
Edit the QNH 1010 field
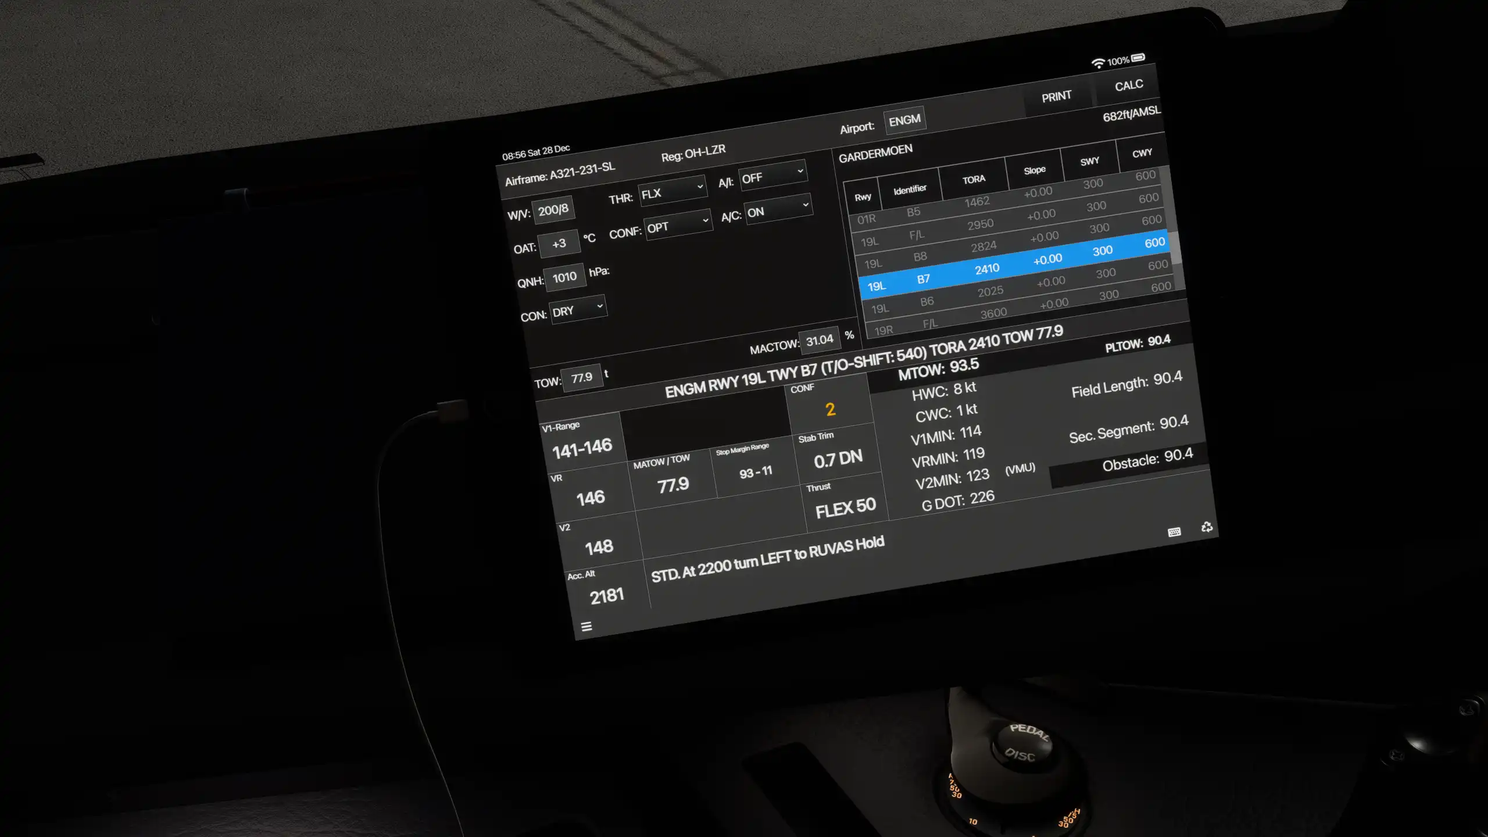point(564,277)
